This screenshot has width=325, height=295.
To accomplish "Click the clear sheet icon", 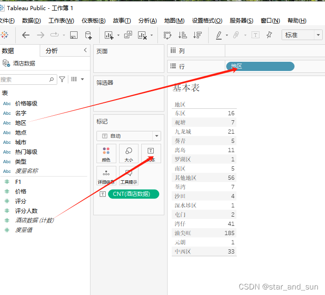I will (142, 35).
